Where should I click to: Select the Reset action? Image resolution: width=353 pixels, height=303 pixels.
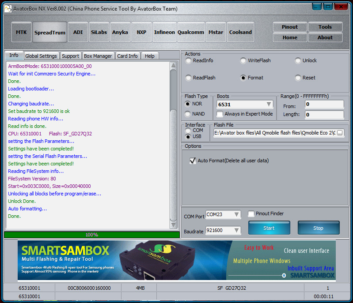(305, 78)
